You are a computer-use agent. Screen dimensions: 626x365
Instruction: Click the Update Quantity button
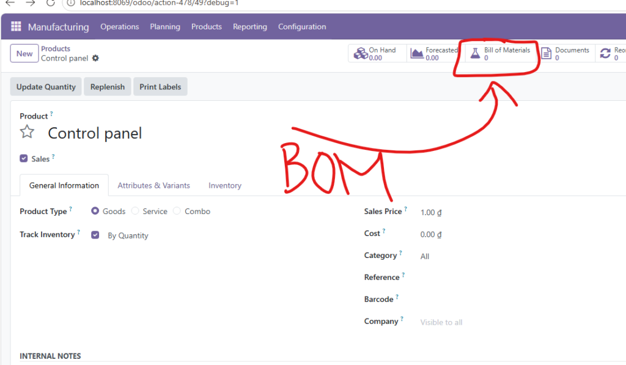point(46,87)
